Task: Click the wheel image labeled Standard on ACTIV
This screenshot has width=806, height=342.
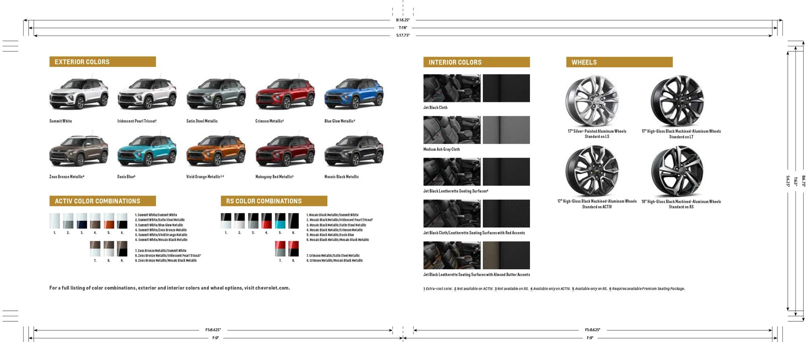Action: 592,171
